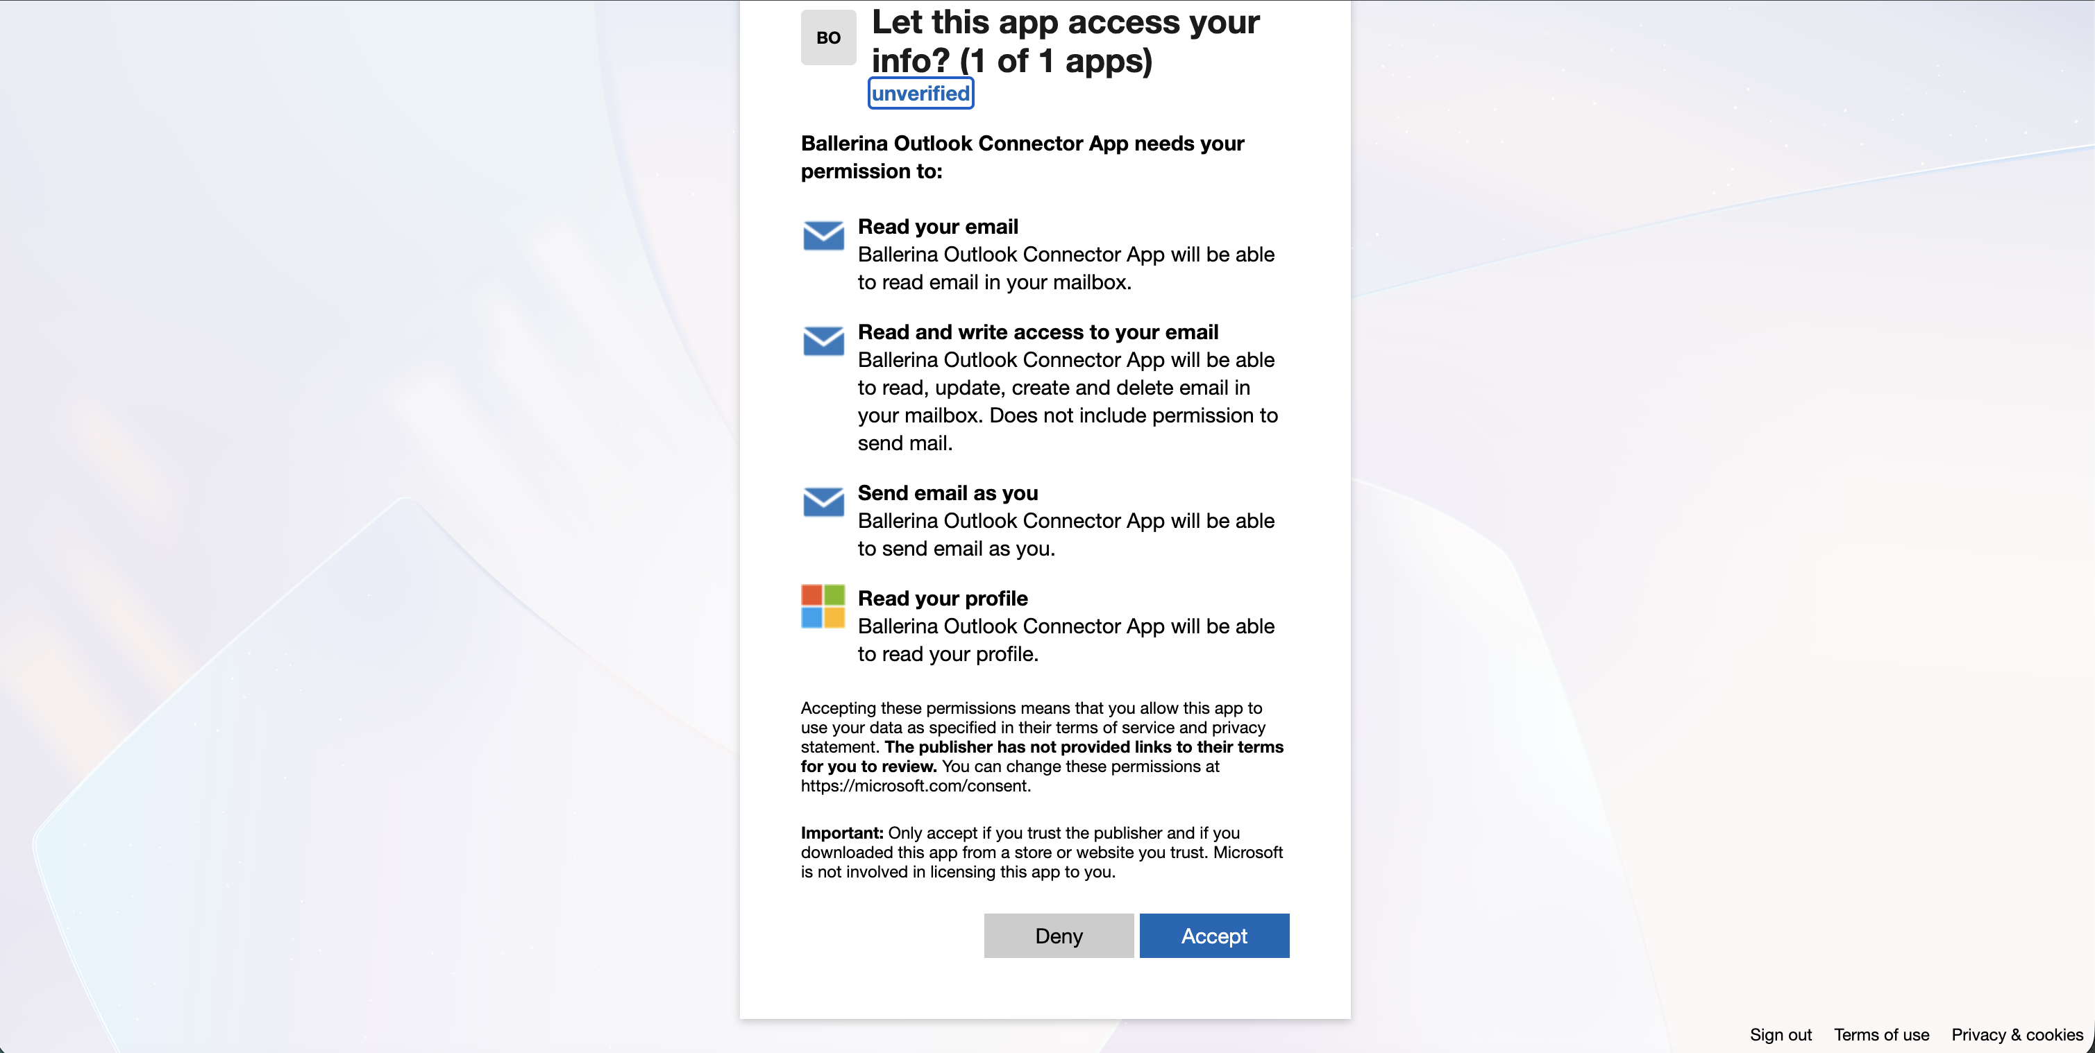
Task: Click the envelope icon beside Read your email
Action: pos(823,236)
